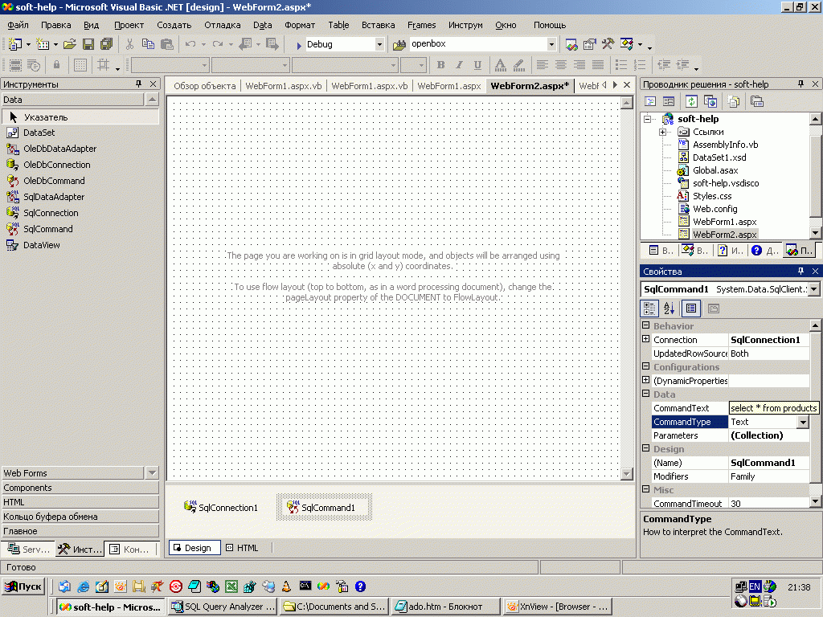Select WebForm2.aspx in solution tree
Image resolution: width=823 pixels, height=617 pixels.
point(724,235)
